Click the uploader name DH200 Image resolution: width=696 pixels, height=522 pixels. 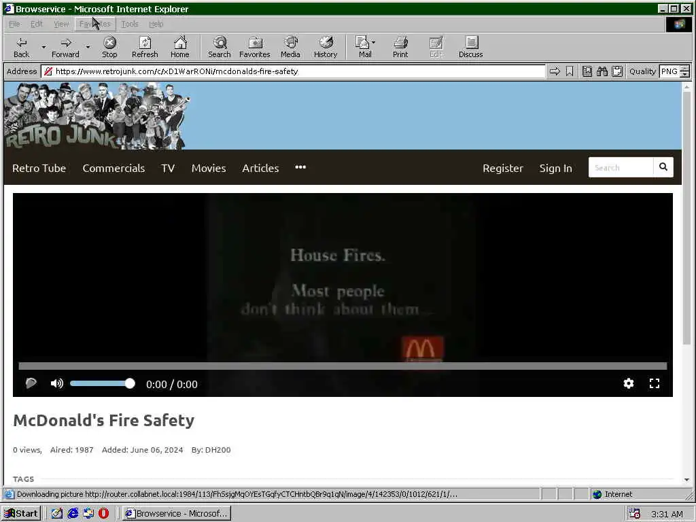[217, 450]
